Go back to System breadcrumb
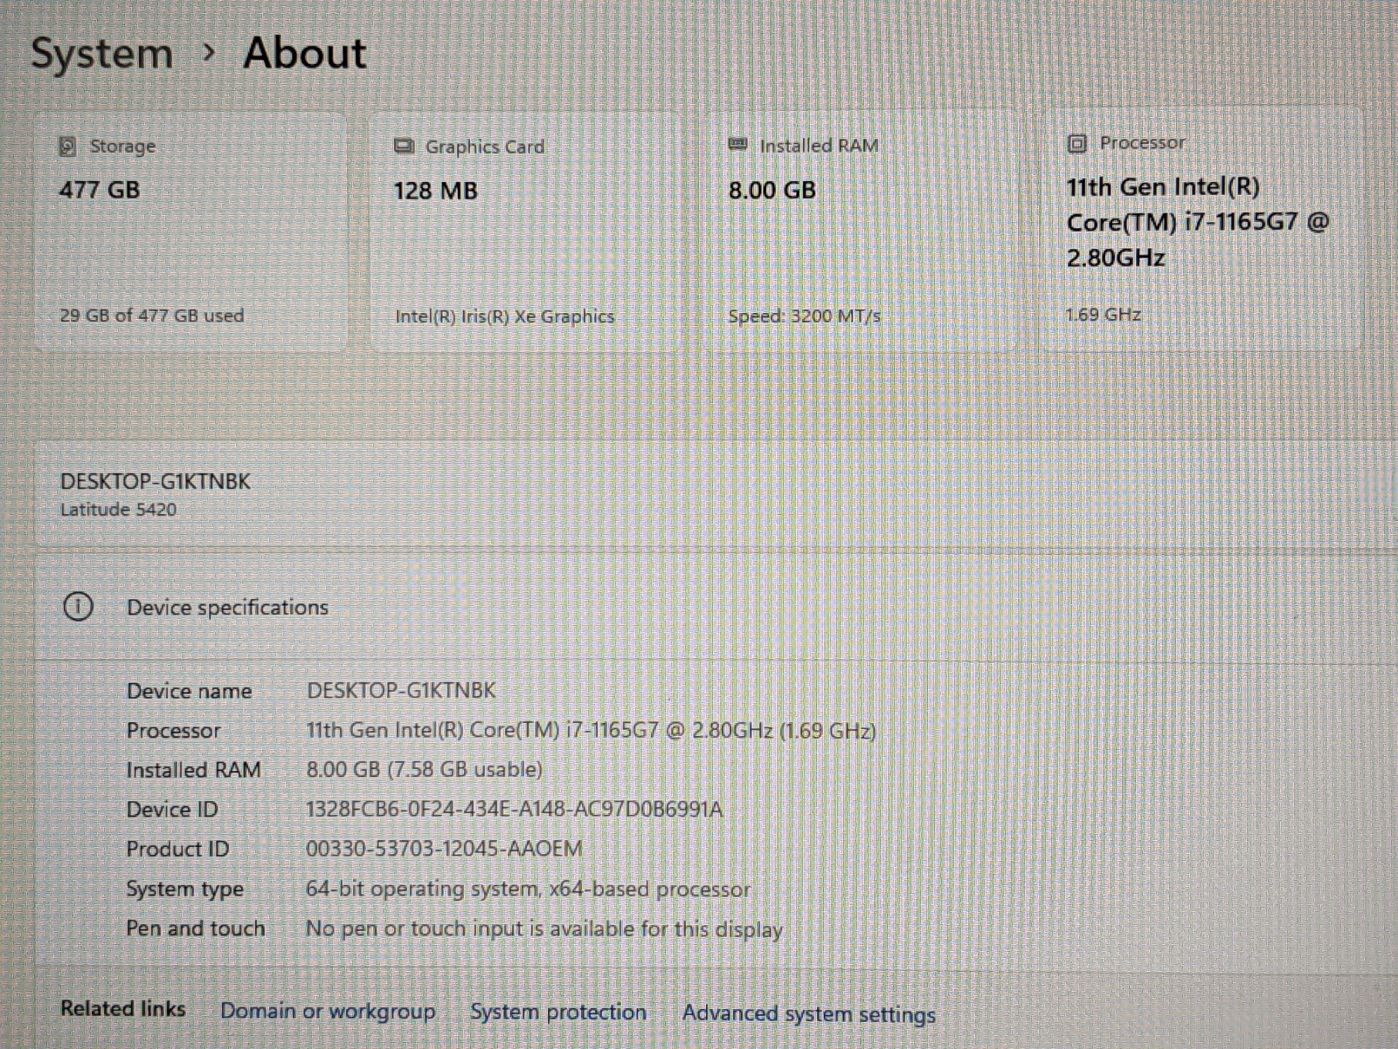Screen dimensions: 1398x1049 pyautogui.click(x=102, y=54)
